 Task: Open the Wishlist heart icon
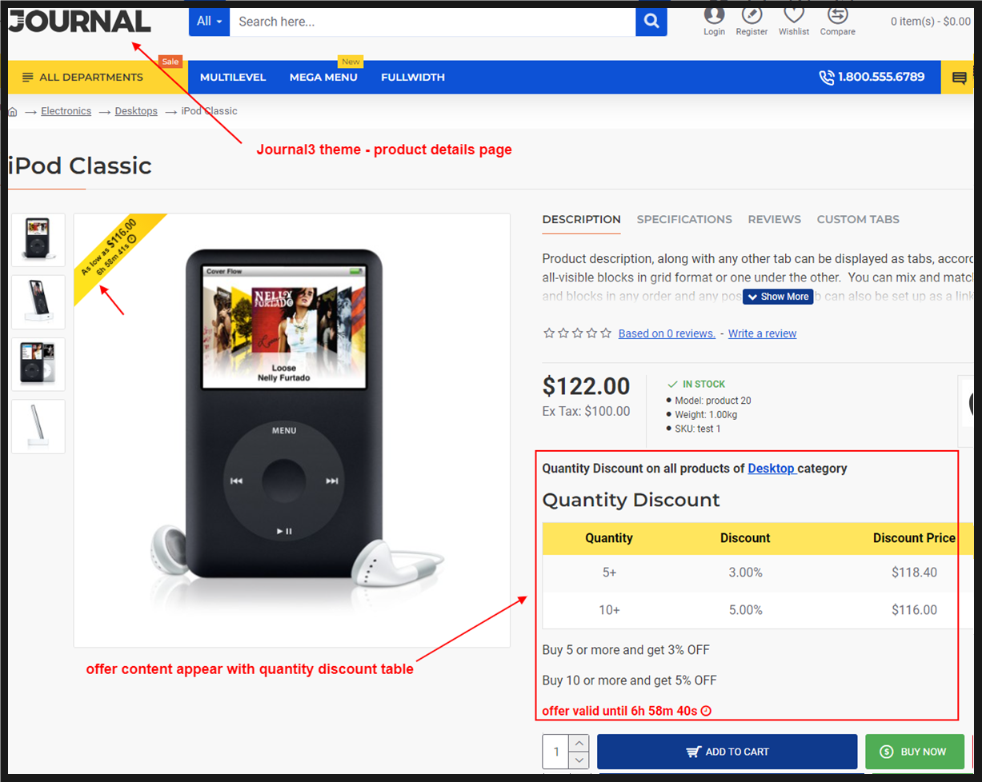click(x=793, y=15)
